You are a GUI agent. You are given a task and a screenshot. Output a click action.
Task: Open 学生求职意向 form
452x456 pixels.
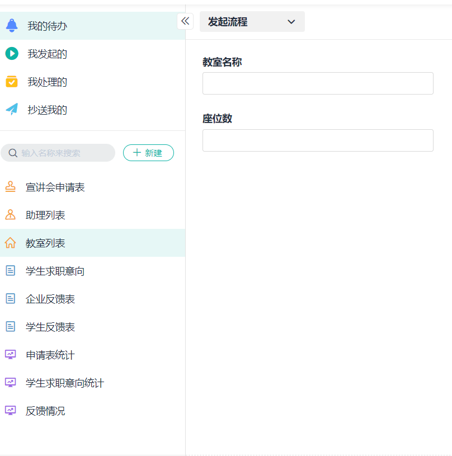click(55, 271)
